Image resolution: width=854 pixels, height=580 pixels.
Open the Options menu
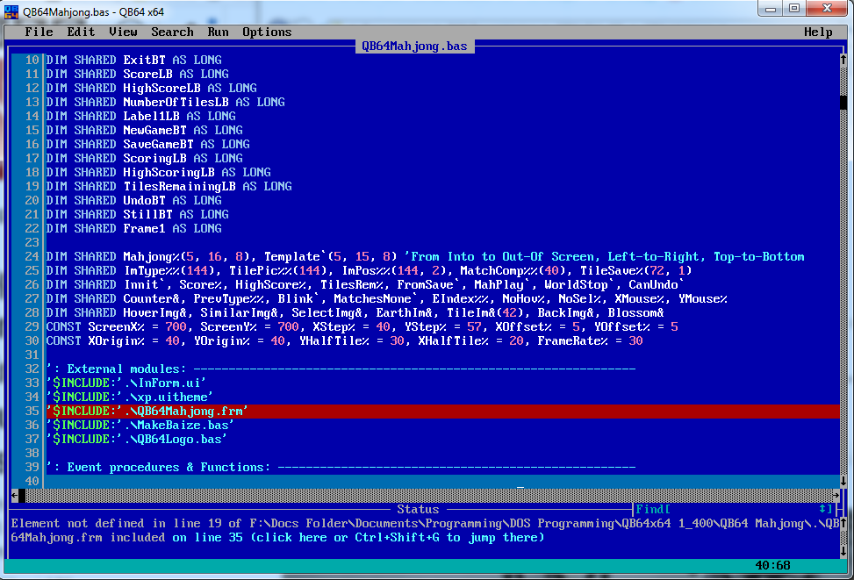[267, 32]
